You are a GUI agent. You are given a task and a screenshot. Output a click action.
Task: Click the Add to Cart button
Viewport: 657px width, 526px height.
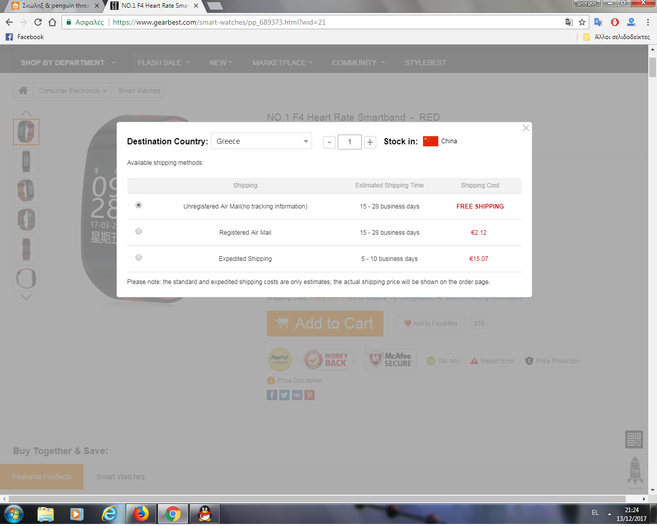coord(325,324)
